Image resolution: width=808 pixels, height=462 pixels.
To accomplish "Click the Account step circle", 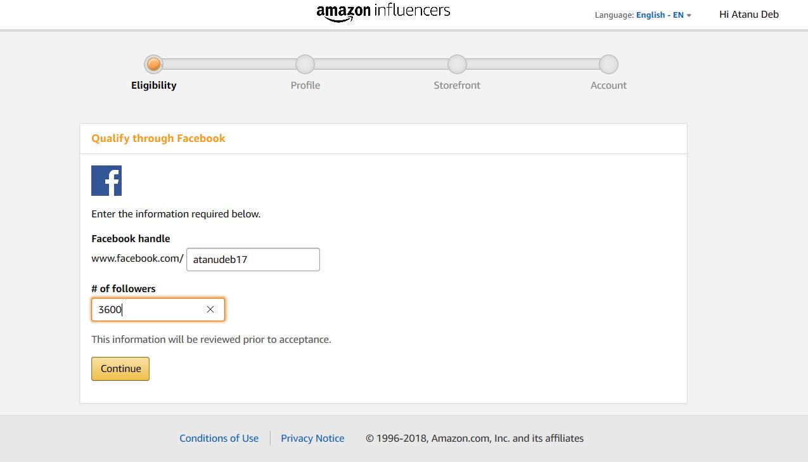I will click(x=608, y=63).
